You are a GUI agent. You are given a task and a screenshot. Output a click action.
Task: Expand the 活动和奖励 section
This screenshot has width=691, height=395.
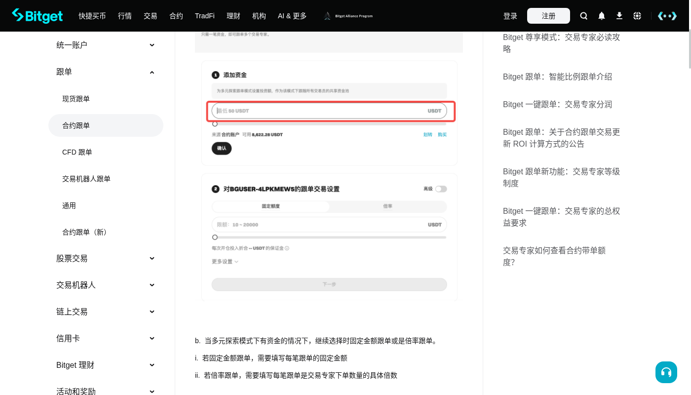(106, 391)
